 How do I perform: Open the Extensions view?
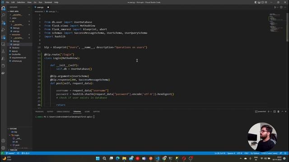(3, 37)
